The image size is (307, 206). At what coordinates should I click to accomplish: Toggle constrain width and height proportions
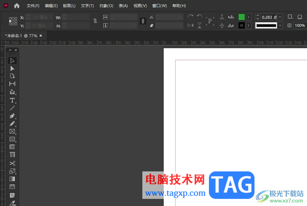95,21
